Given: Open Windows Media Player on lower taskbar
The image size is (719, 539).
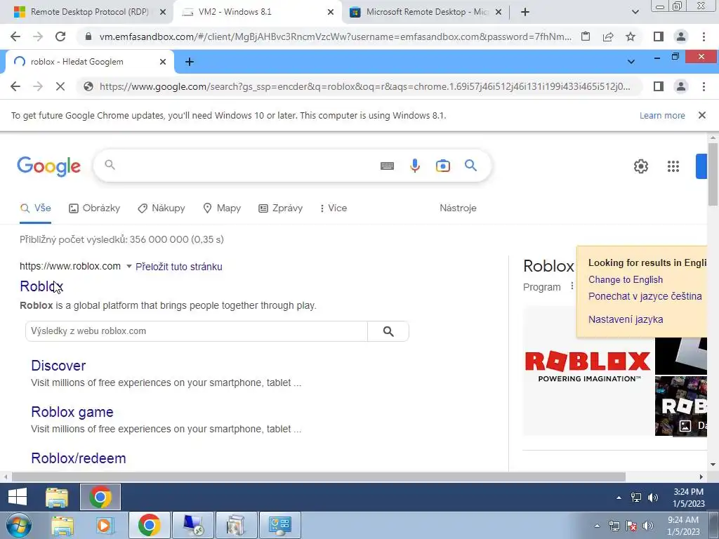Looking at the screenshot, I should 104,525.
